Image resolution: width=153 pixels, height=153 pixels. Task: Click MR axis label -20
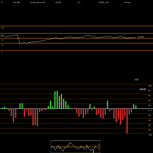click(149, 115)
